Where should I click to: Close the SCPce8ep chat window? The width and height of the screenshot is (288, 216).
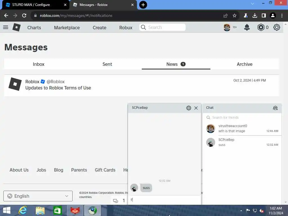(196, 108)
